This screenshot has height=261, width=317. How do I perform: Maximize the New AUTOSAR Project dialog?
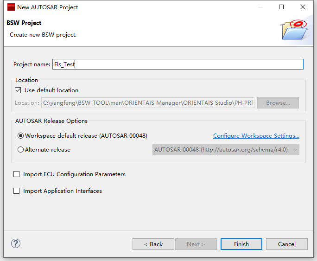pyautogui.click(x=281, y=7)
